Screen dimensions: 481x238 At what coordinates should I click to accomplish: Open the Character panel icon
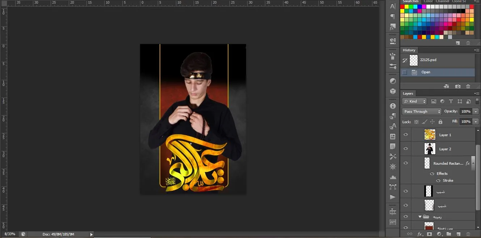[393, 7]
